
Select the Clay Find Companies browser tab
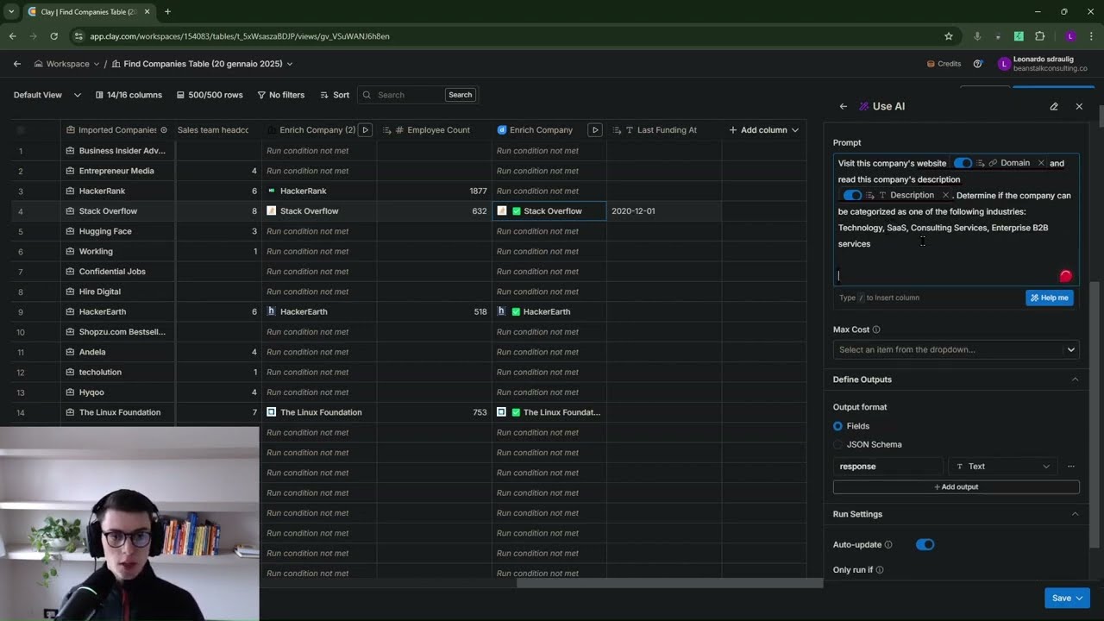coord(89,12)
